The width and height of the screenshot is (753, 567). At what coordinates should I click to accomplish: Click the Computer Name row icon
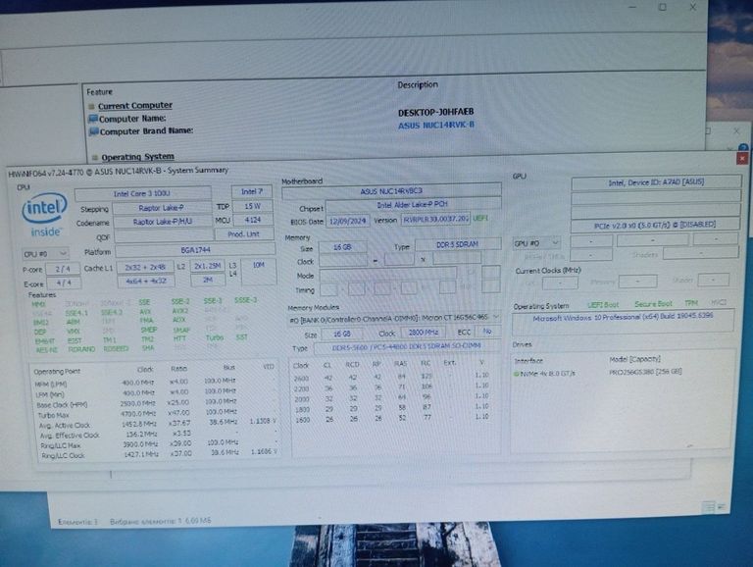[x=92, y=120]
